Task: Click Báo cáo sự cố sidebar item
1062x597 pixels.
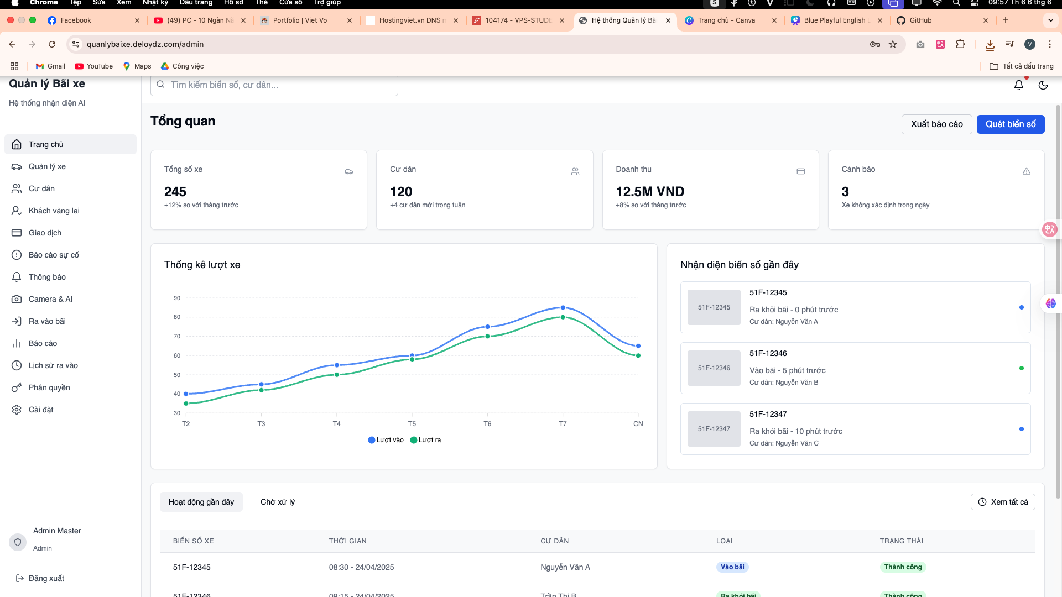Action: point(54,255)
